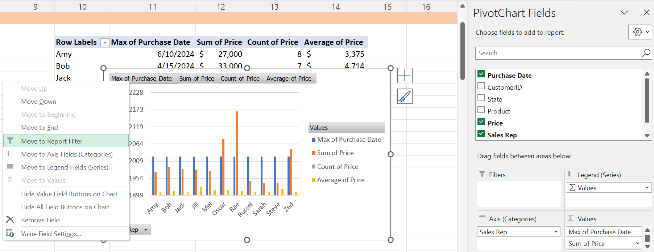Close the PivotChart Fields pane
This screenshot has width=654, height=252.
[646, 13]
